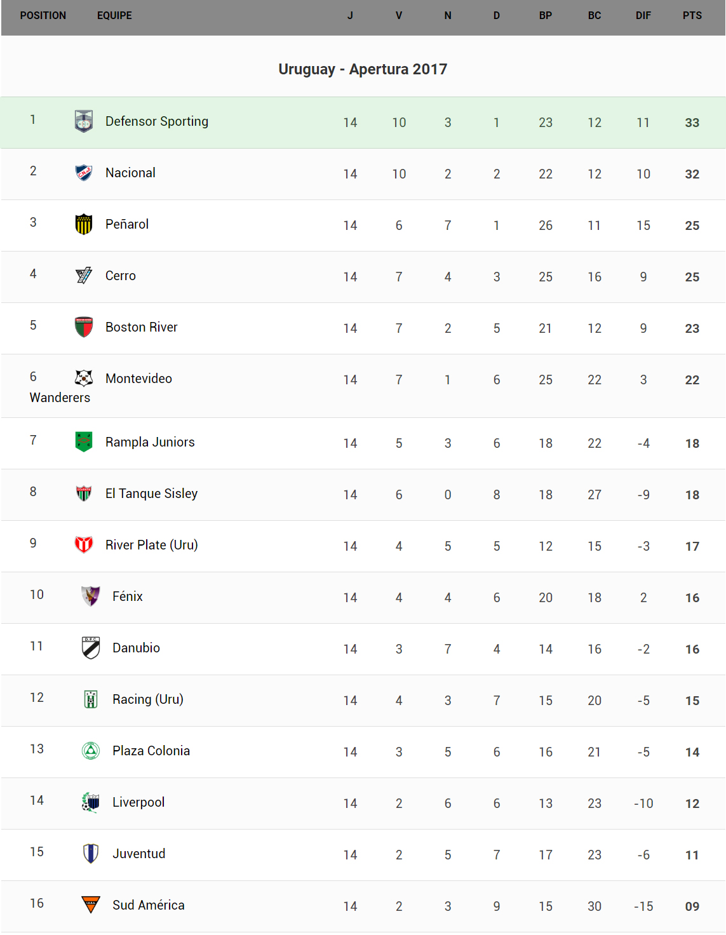Image resolution: width=726 pixels, height=935 pixels.
Task: Click the Liverpool team crest
Action: tap(91, 802)
